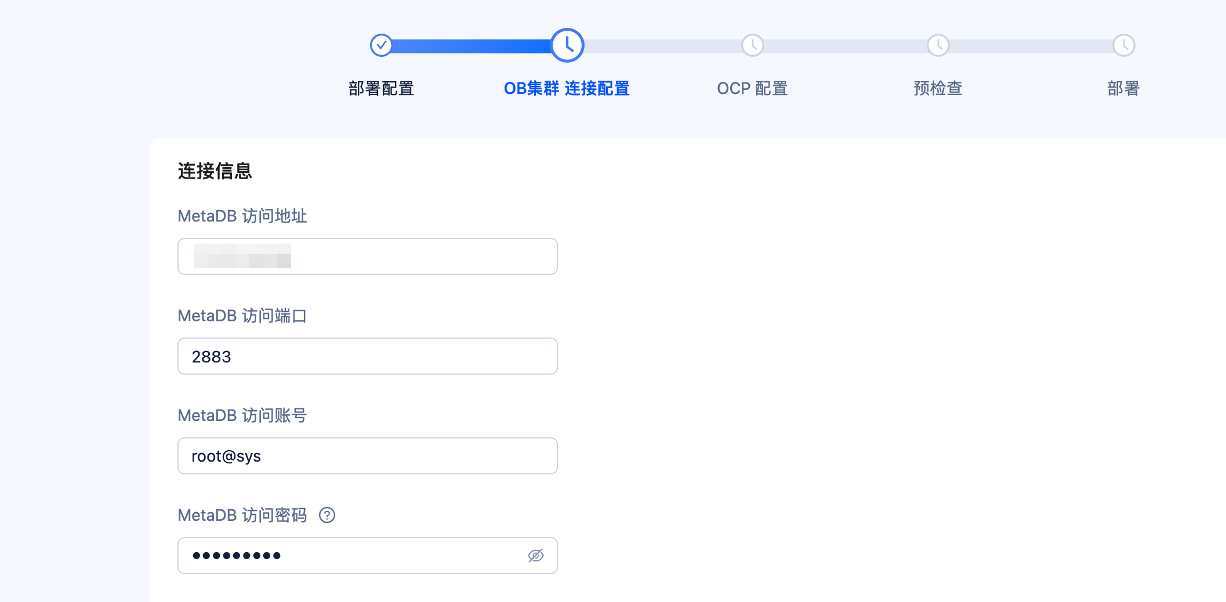
Task: Select the 部署配置 step label
Action: click(381, 88)
